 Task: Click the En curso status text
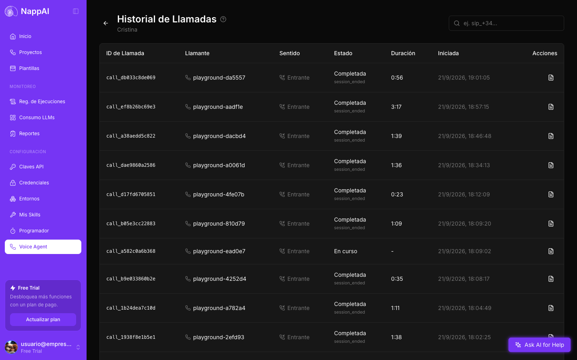coord(345,251)
